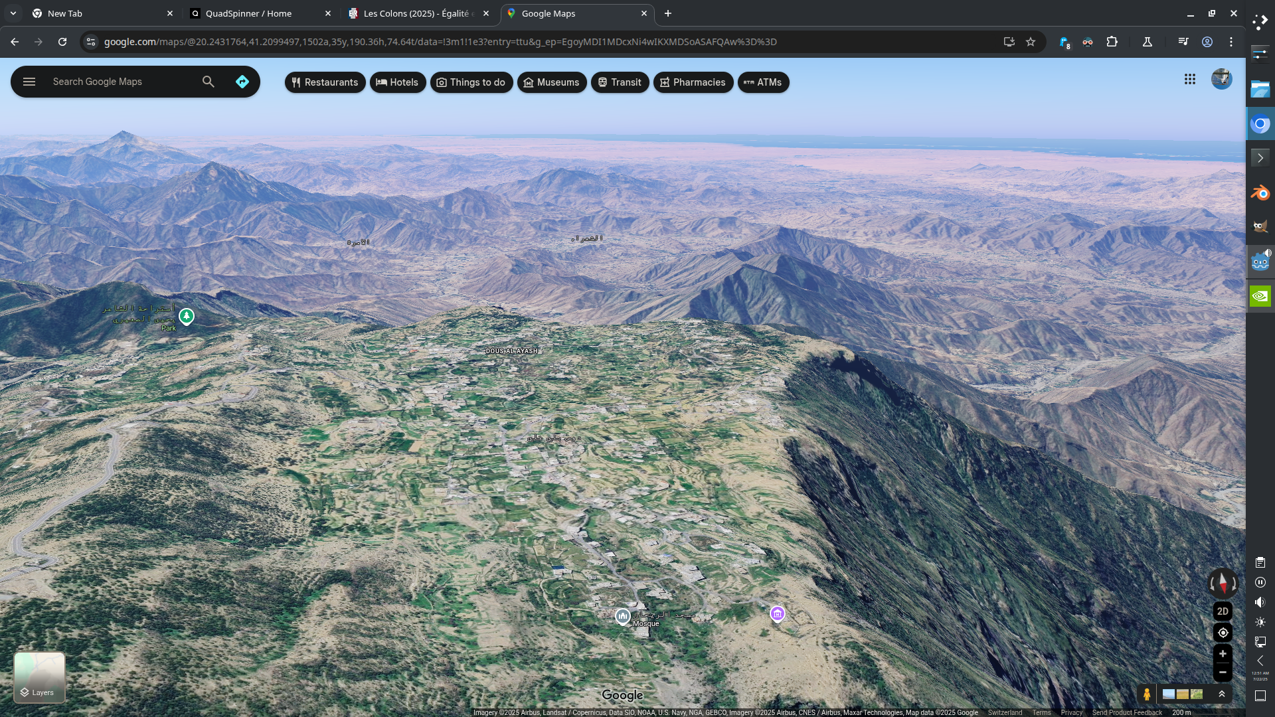Zoom in with the plus button

click(1223, 654)
